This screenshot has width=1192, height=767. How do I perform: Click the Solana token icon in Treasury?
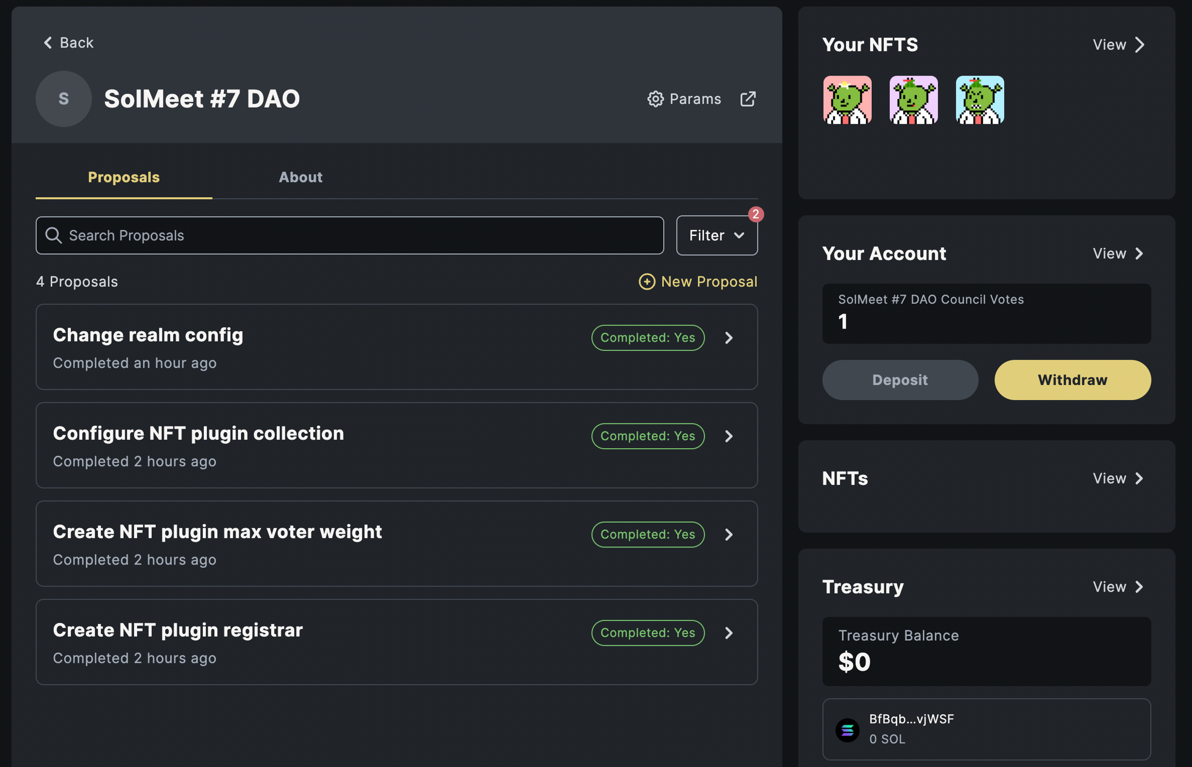coord(847,730)
